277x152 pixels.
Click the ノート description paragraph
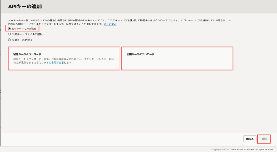[119, 22]
